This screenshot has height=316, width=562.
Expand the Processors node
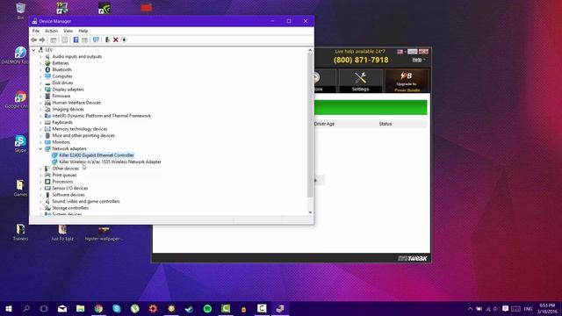pyautogui.click(x=40, y=182)
